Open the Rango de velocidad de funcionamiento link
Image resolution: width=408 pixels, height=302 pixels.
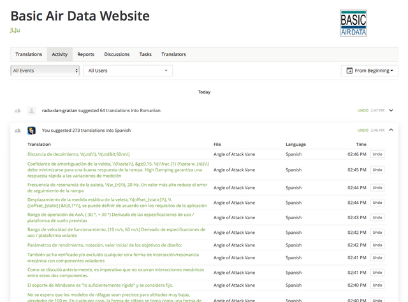[x=117, y=233]
